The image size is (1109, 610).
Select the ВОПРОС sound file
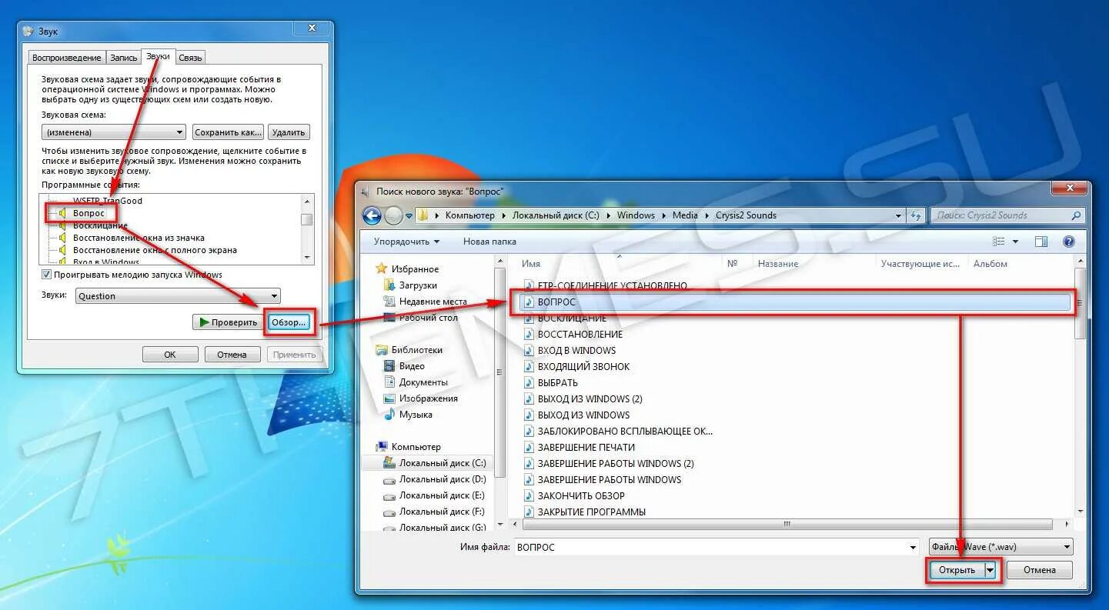(x=795, y=302)
